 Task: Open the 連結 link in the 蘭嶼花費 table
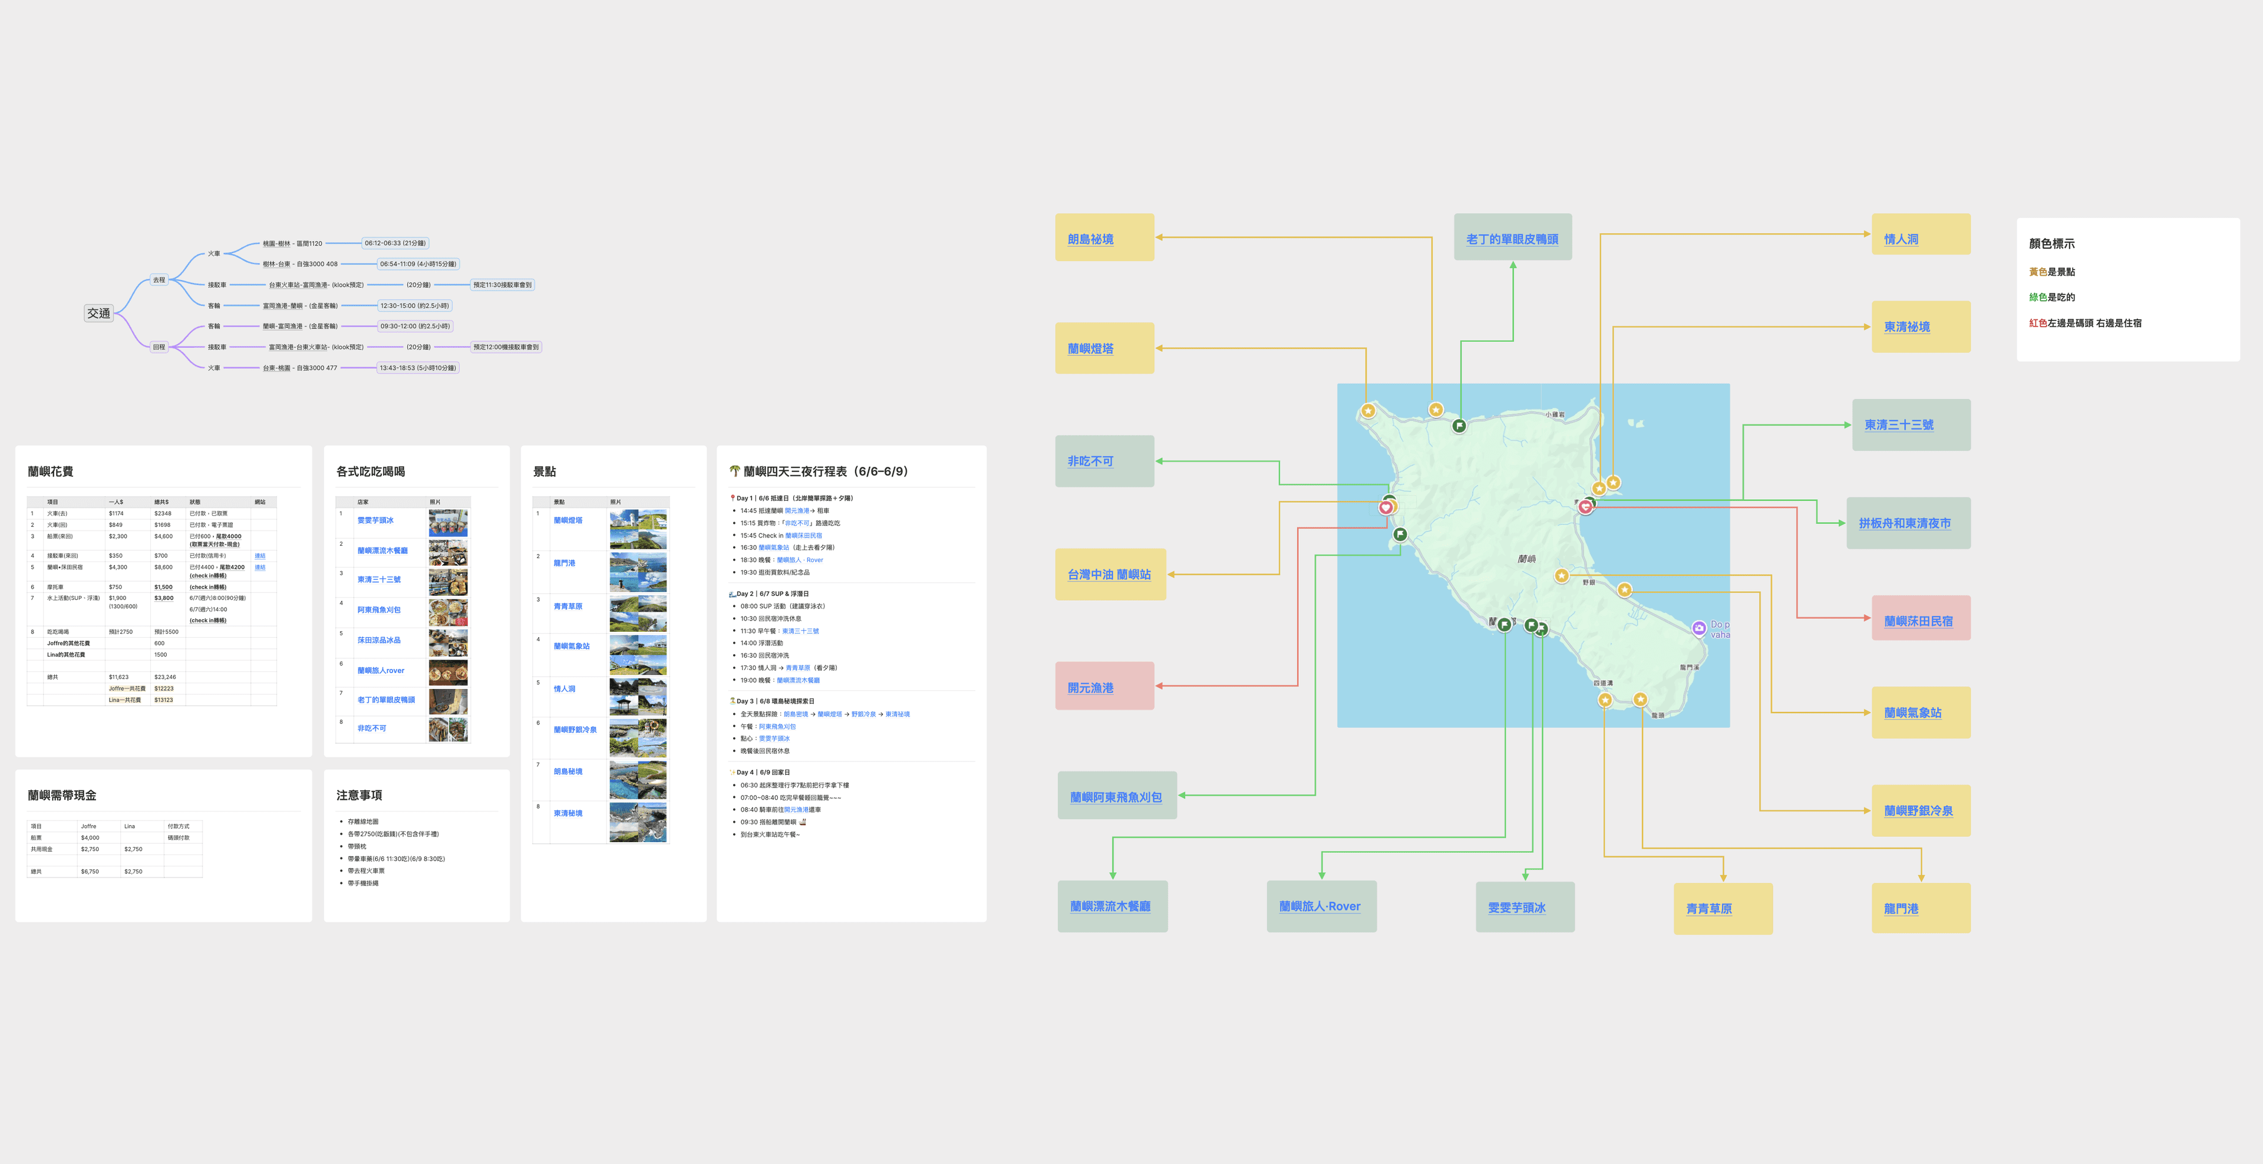pos(261,556)
